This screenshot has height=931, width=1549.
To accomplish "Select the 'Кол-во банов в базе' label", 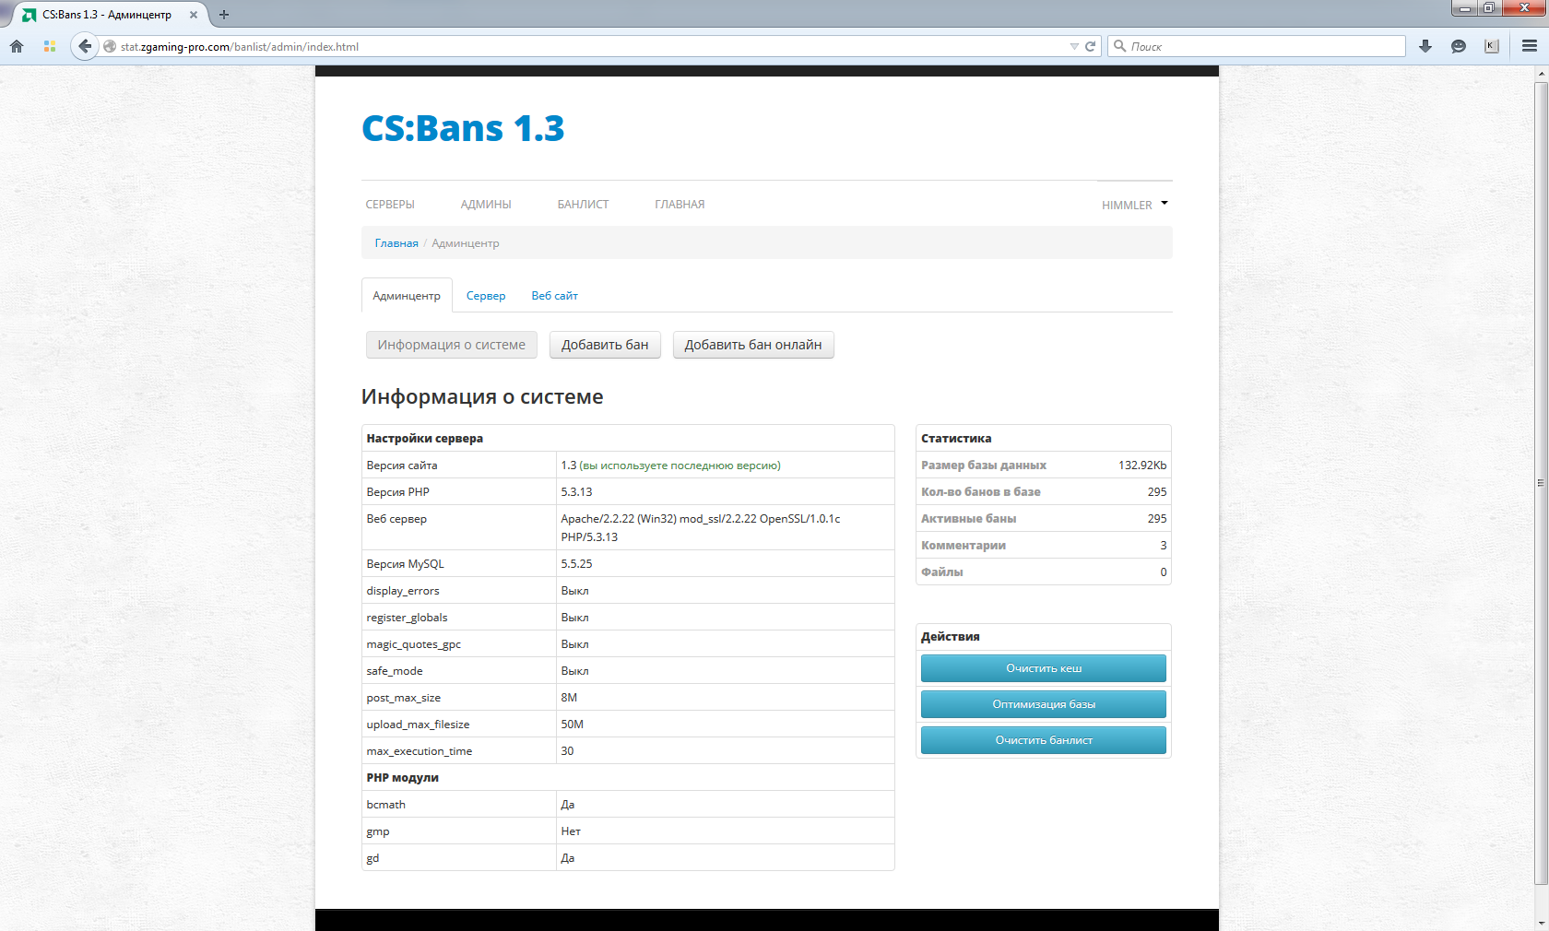I will [x=980, y=492].
